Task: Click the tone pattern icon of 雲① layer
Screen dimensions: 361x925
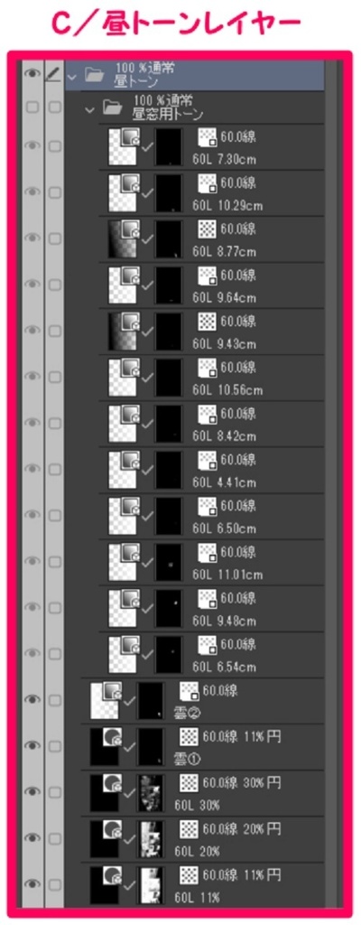Action: point(189,737)
